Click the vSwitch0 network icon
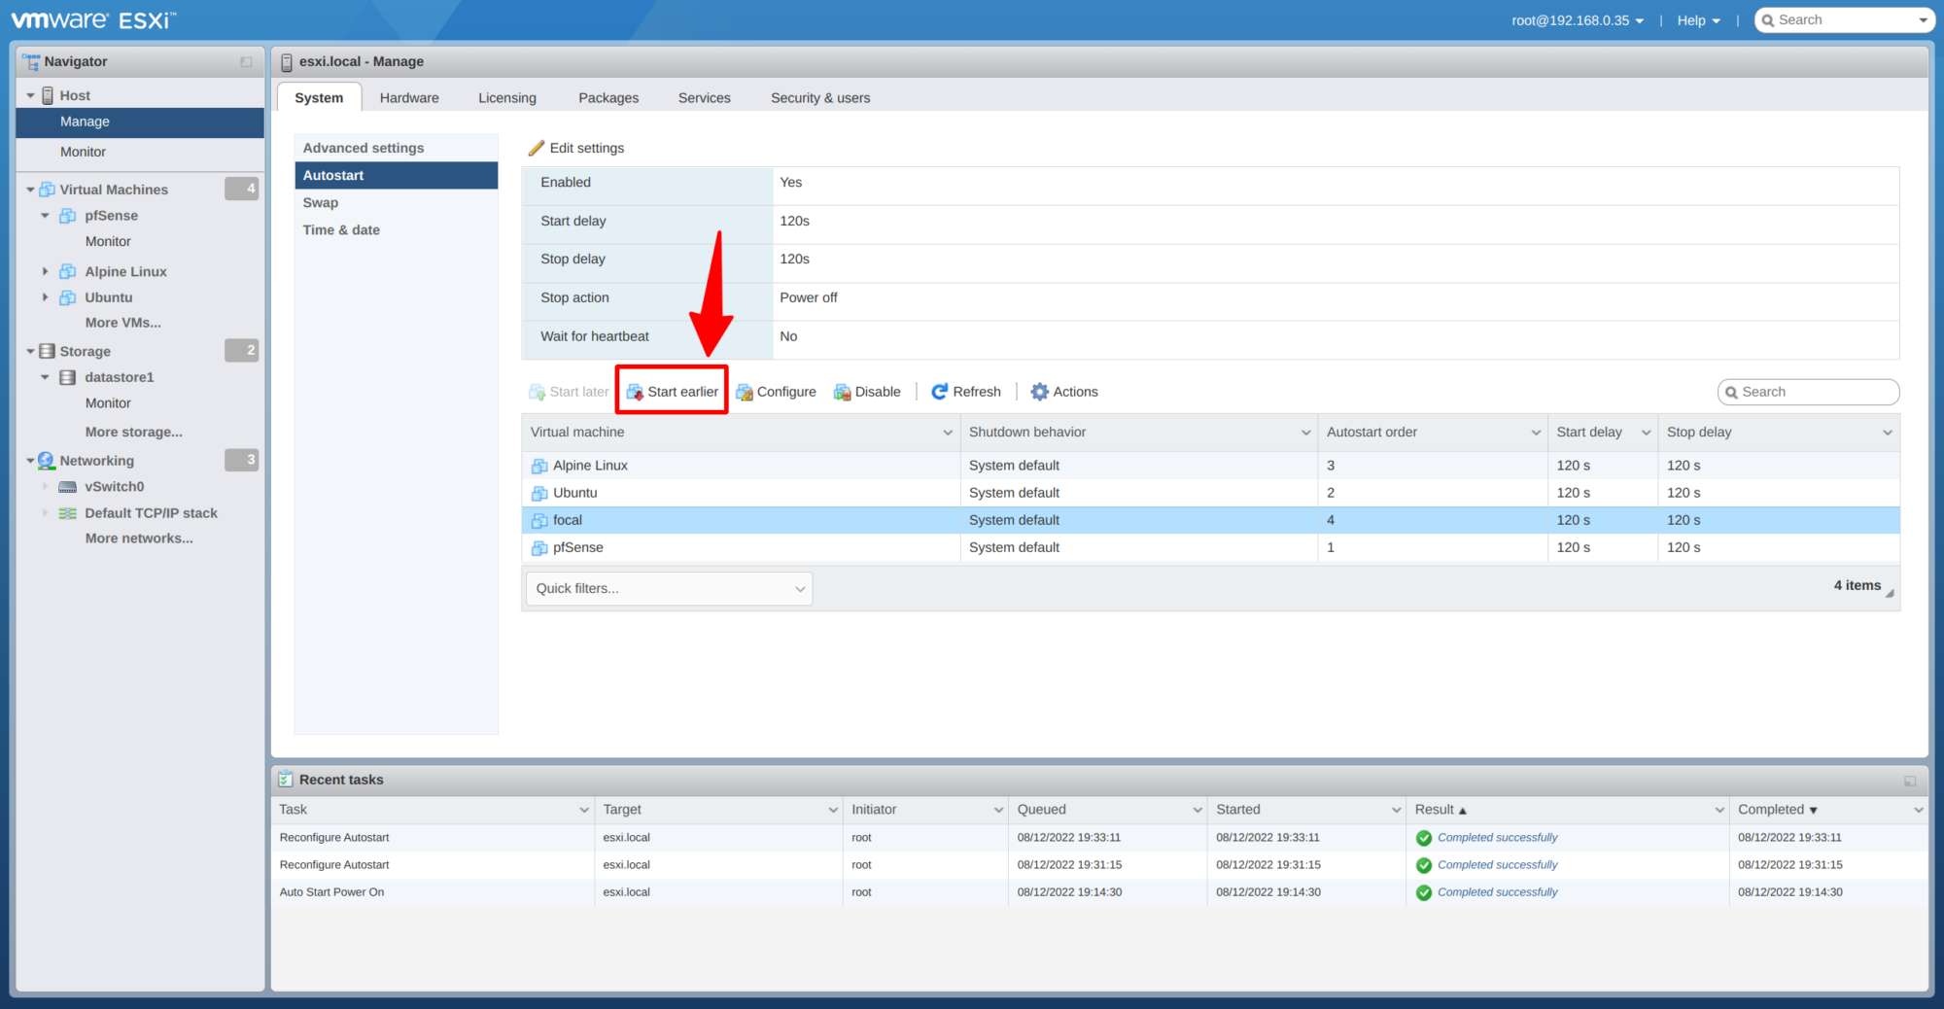Screen dimensions: 1944x1009 tap(68, 487)
